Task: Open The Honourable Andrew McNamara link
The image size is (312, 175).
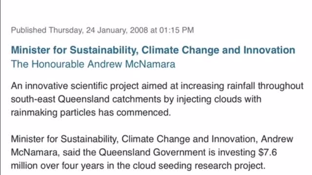Action: point(93,64)
